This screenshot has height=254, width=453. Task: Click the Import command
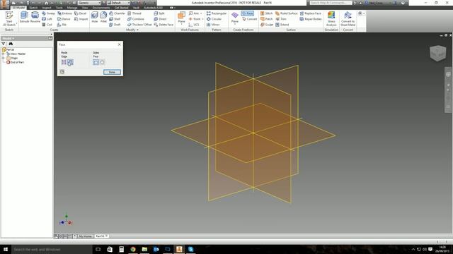[x=81, y=19]
